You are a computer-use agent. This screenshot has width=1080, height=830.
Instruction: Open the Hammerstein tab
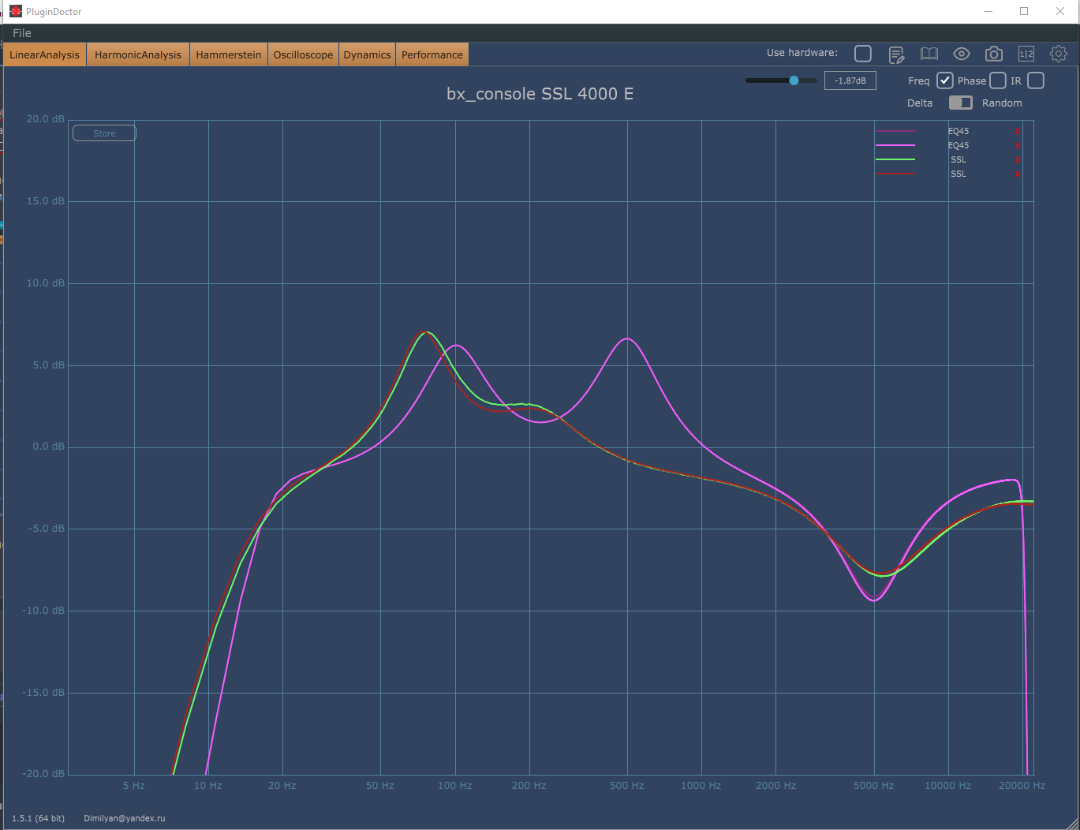(x=229, y=54)
